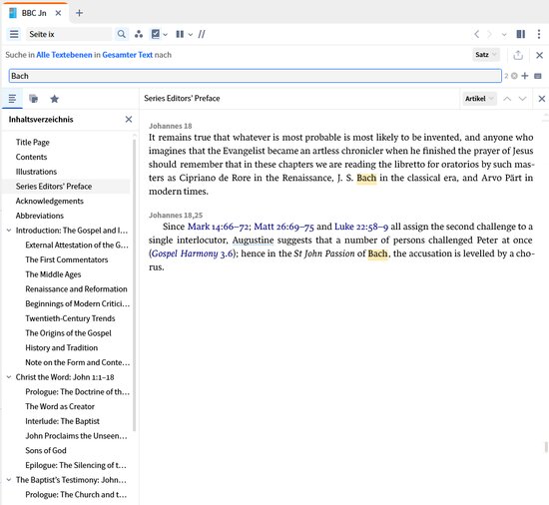Screen dimensions: 549x505
Task: Open the navigation history dropdown
Action: [504, 34]
